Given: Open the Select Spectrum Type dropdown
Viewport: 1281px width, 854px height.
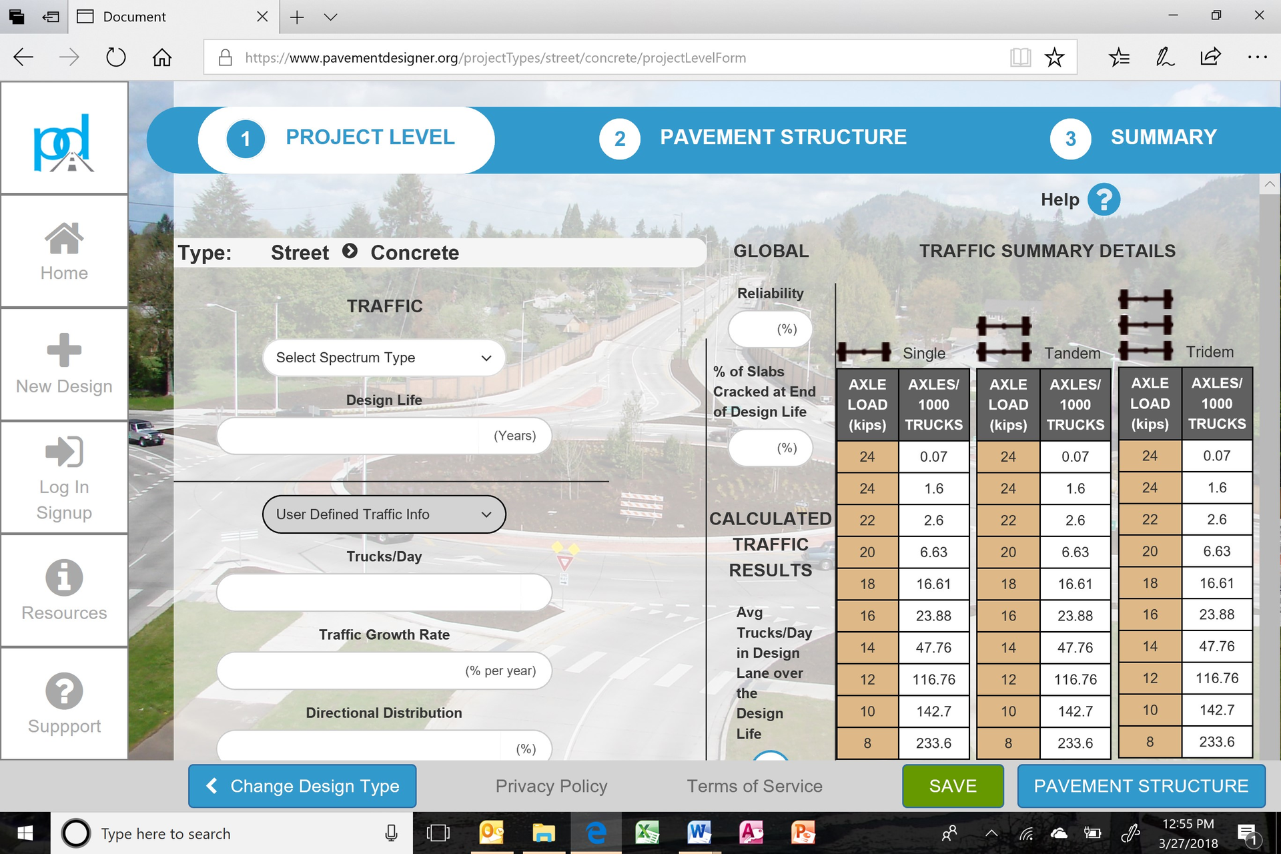Looking at the screenshot, I should coord(382,358).
